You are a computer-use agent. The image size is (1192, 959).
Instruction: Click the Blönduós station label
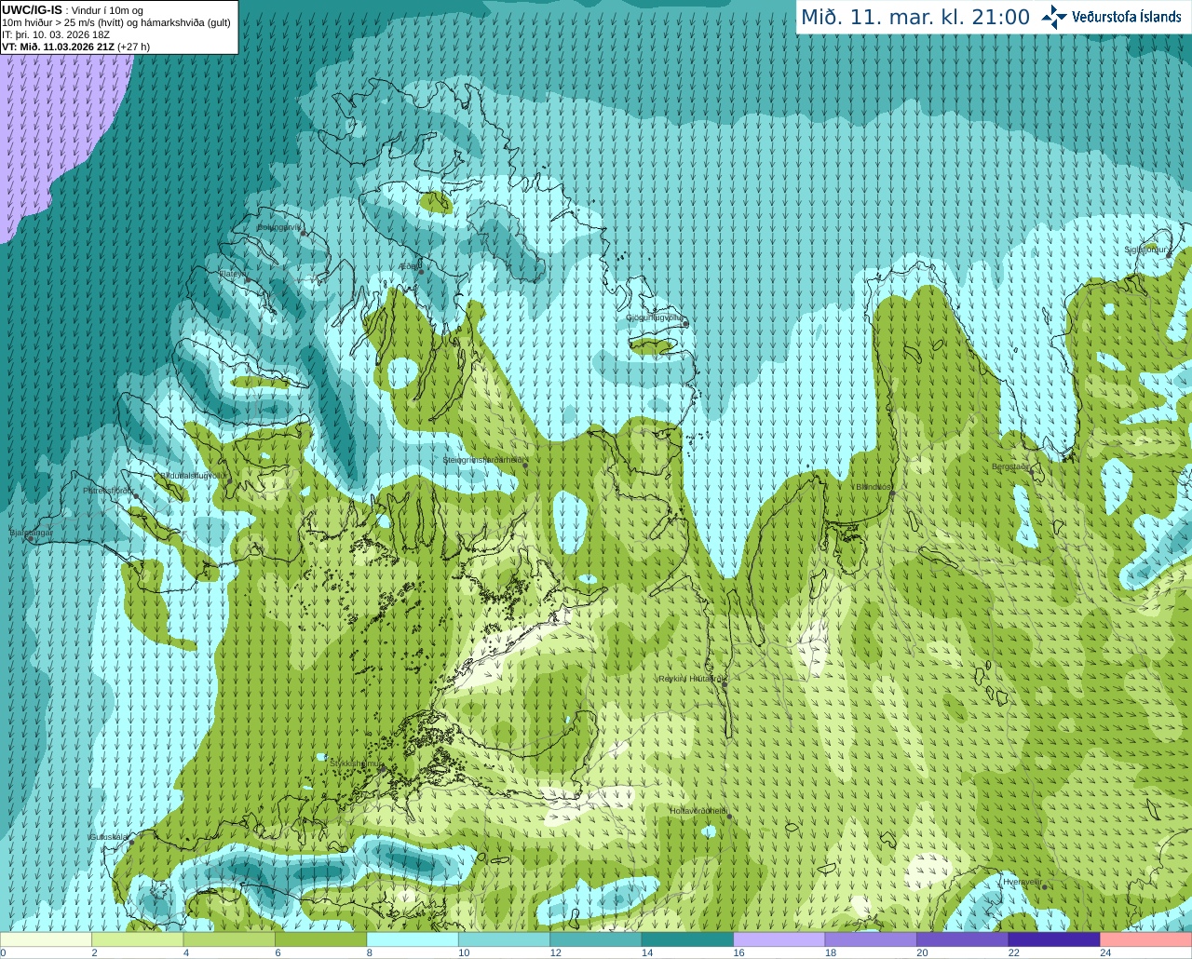874,486
